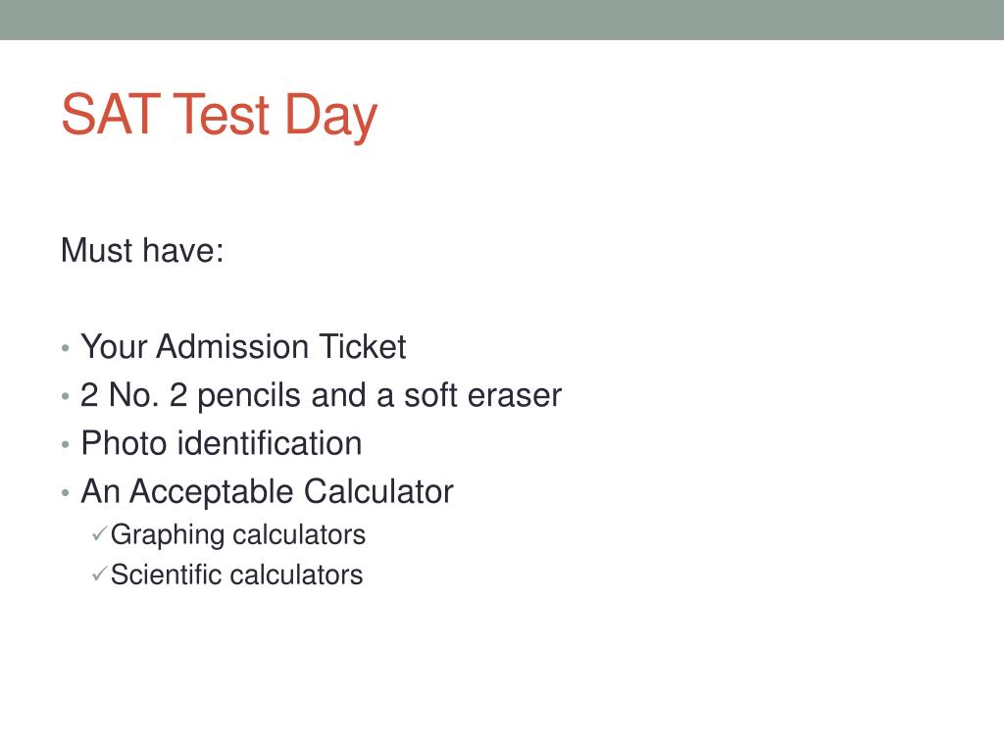
Task: Select the SAT Test Day slide title
Action: 219,116
